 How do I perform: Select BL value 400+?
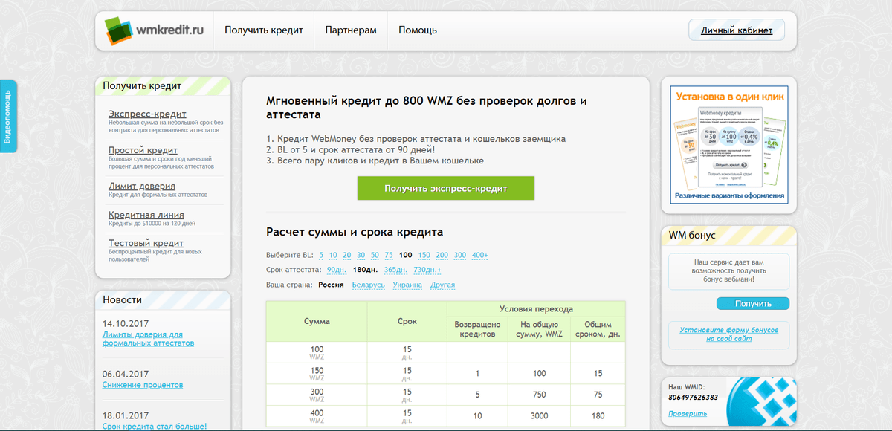click(480, 255)
